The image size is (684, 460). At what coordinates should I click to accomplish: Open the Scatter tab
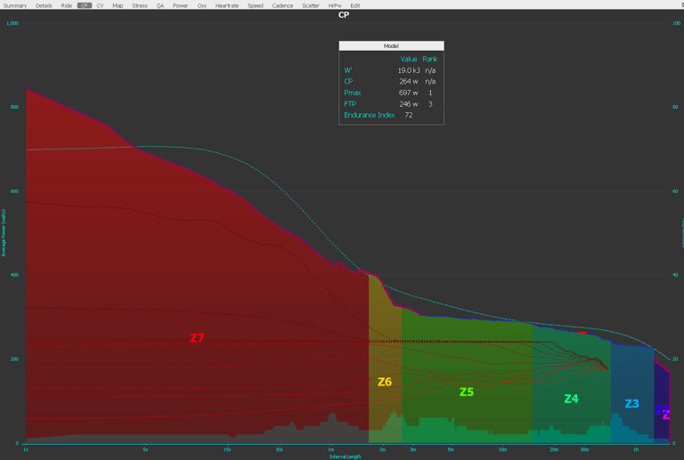pos(311,5)
